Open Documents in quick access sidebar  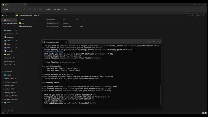[x=10, y=37]
